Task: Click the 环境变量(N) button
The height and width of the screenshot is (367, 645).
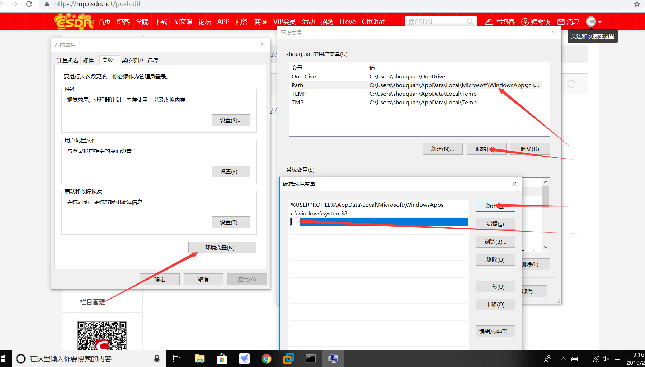Action: coord(222,247)
